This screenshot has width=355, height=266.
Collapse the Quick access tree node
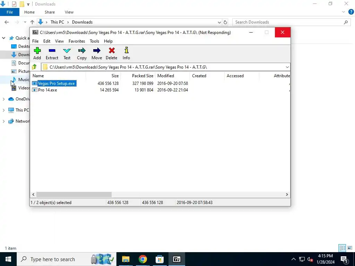click(x=3, y=38)
